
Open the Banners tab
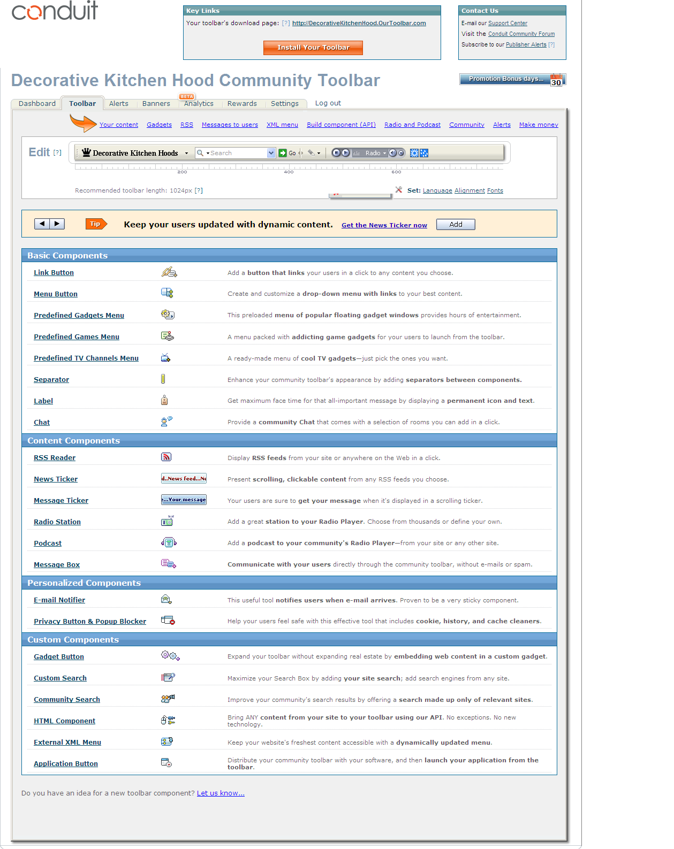tap(156, 104)
